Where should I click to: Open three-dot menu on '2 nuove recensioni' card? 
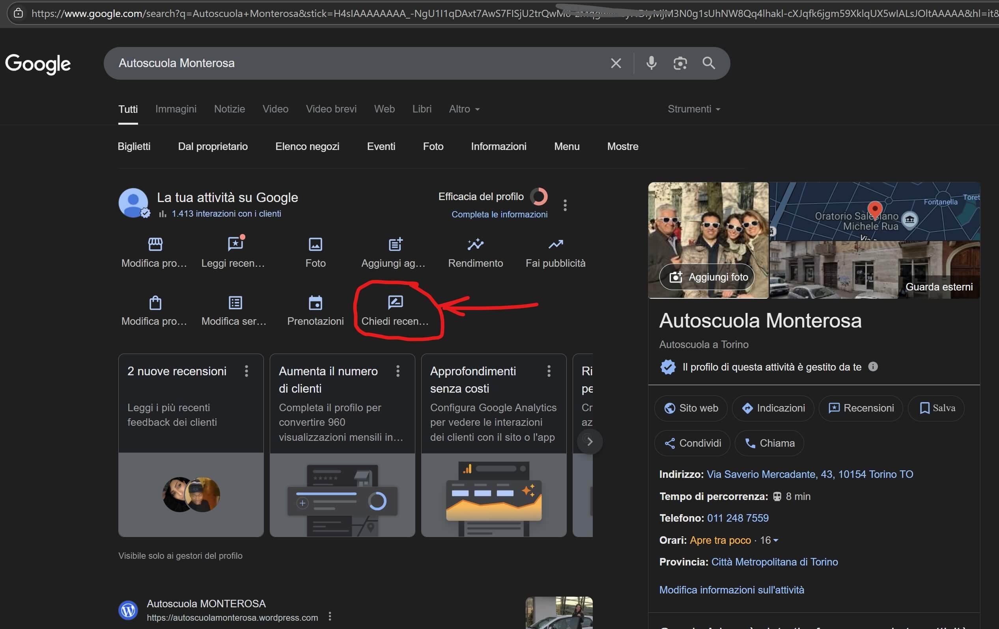tap(246, 371)
